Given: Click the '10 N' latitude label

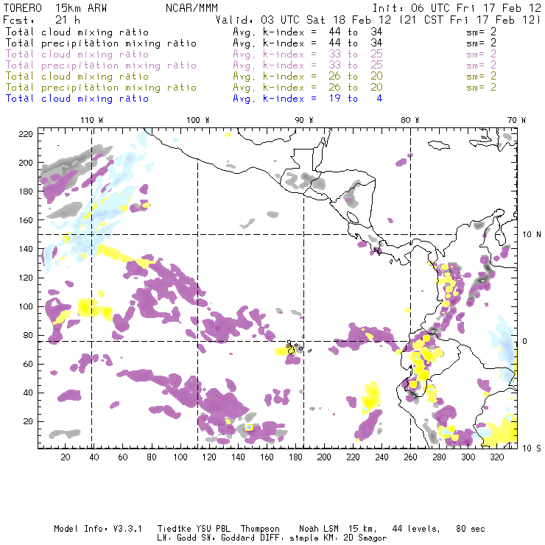Looking at the screenshot, I should (x=532, y=235).
